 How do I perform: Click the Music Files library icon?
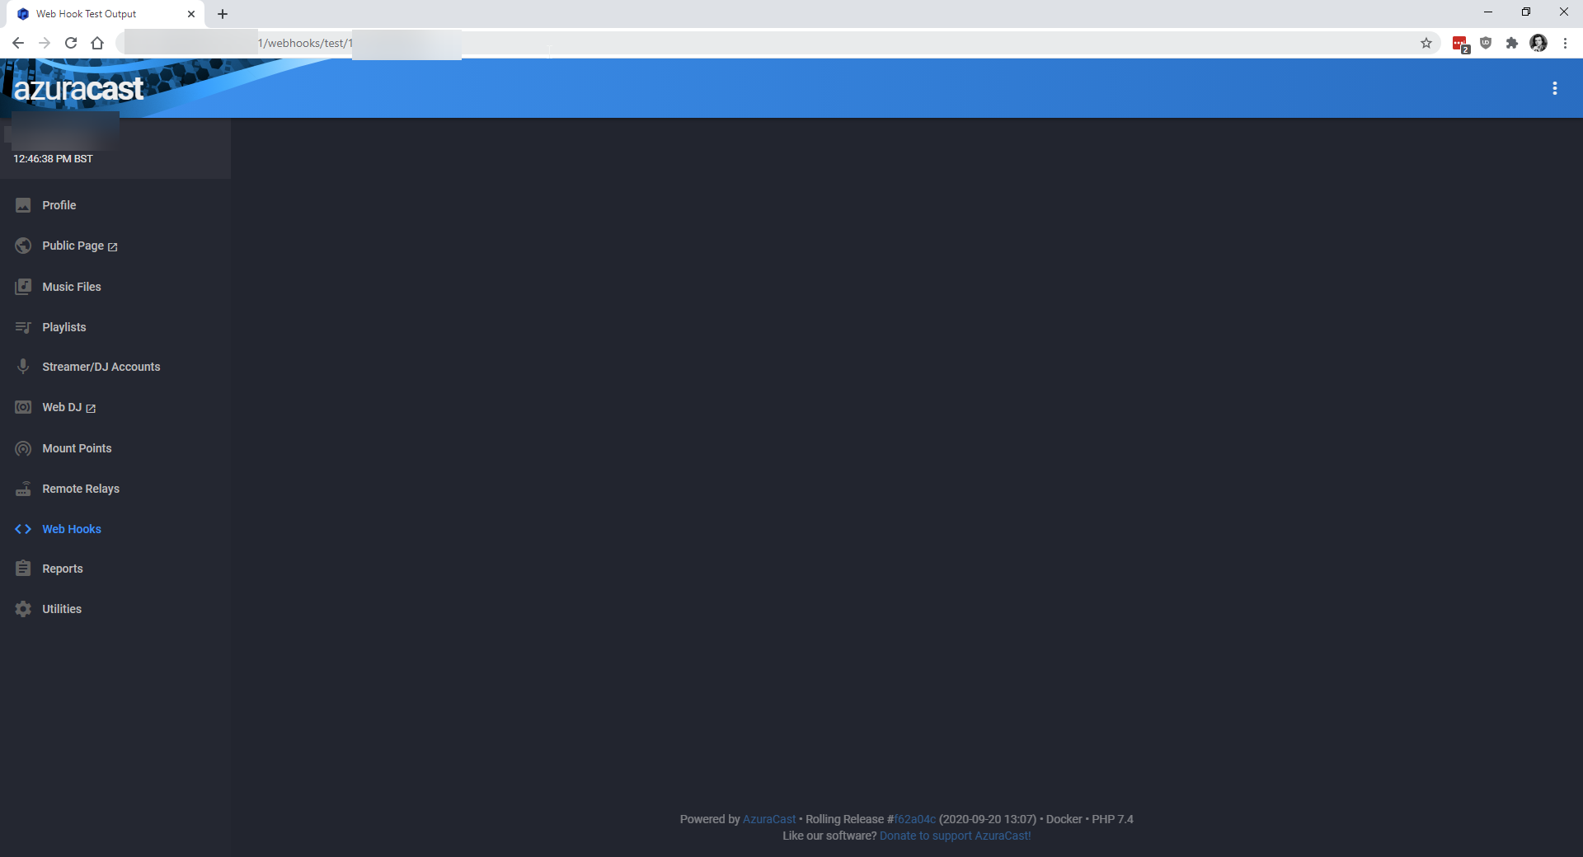[23, 287]
